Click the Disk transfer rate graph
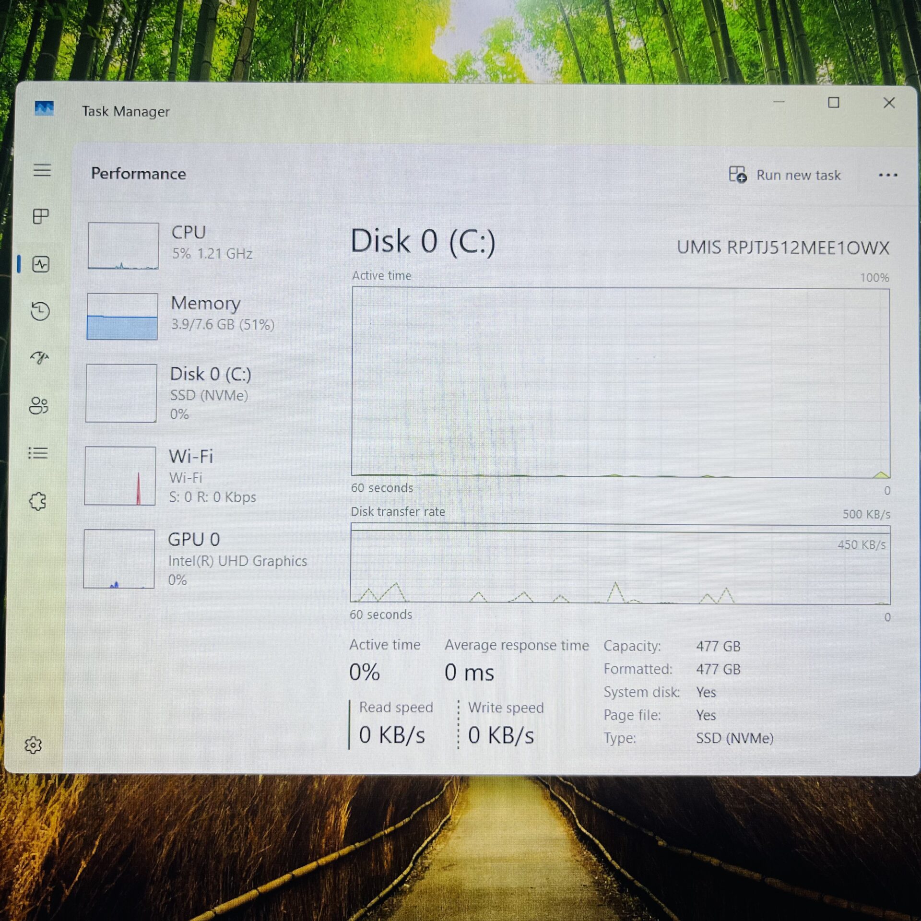 [x=620, y=564]
